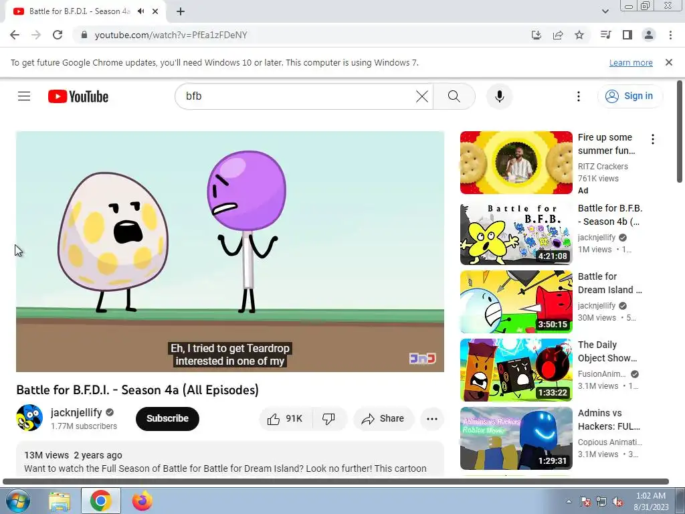This screenshot has height=514, width=685.
Task: Open the jacknjellify channel name link
Action: click(x=76, y=412)
